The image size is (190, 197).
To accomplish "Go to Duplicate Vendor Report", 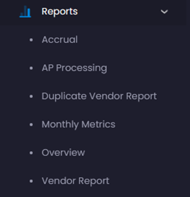I will (99, 96).
